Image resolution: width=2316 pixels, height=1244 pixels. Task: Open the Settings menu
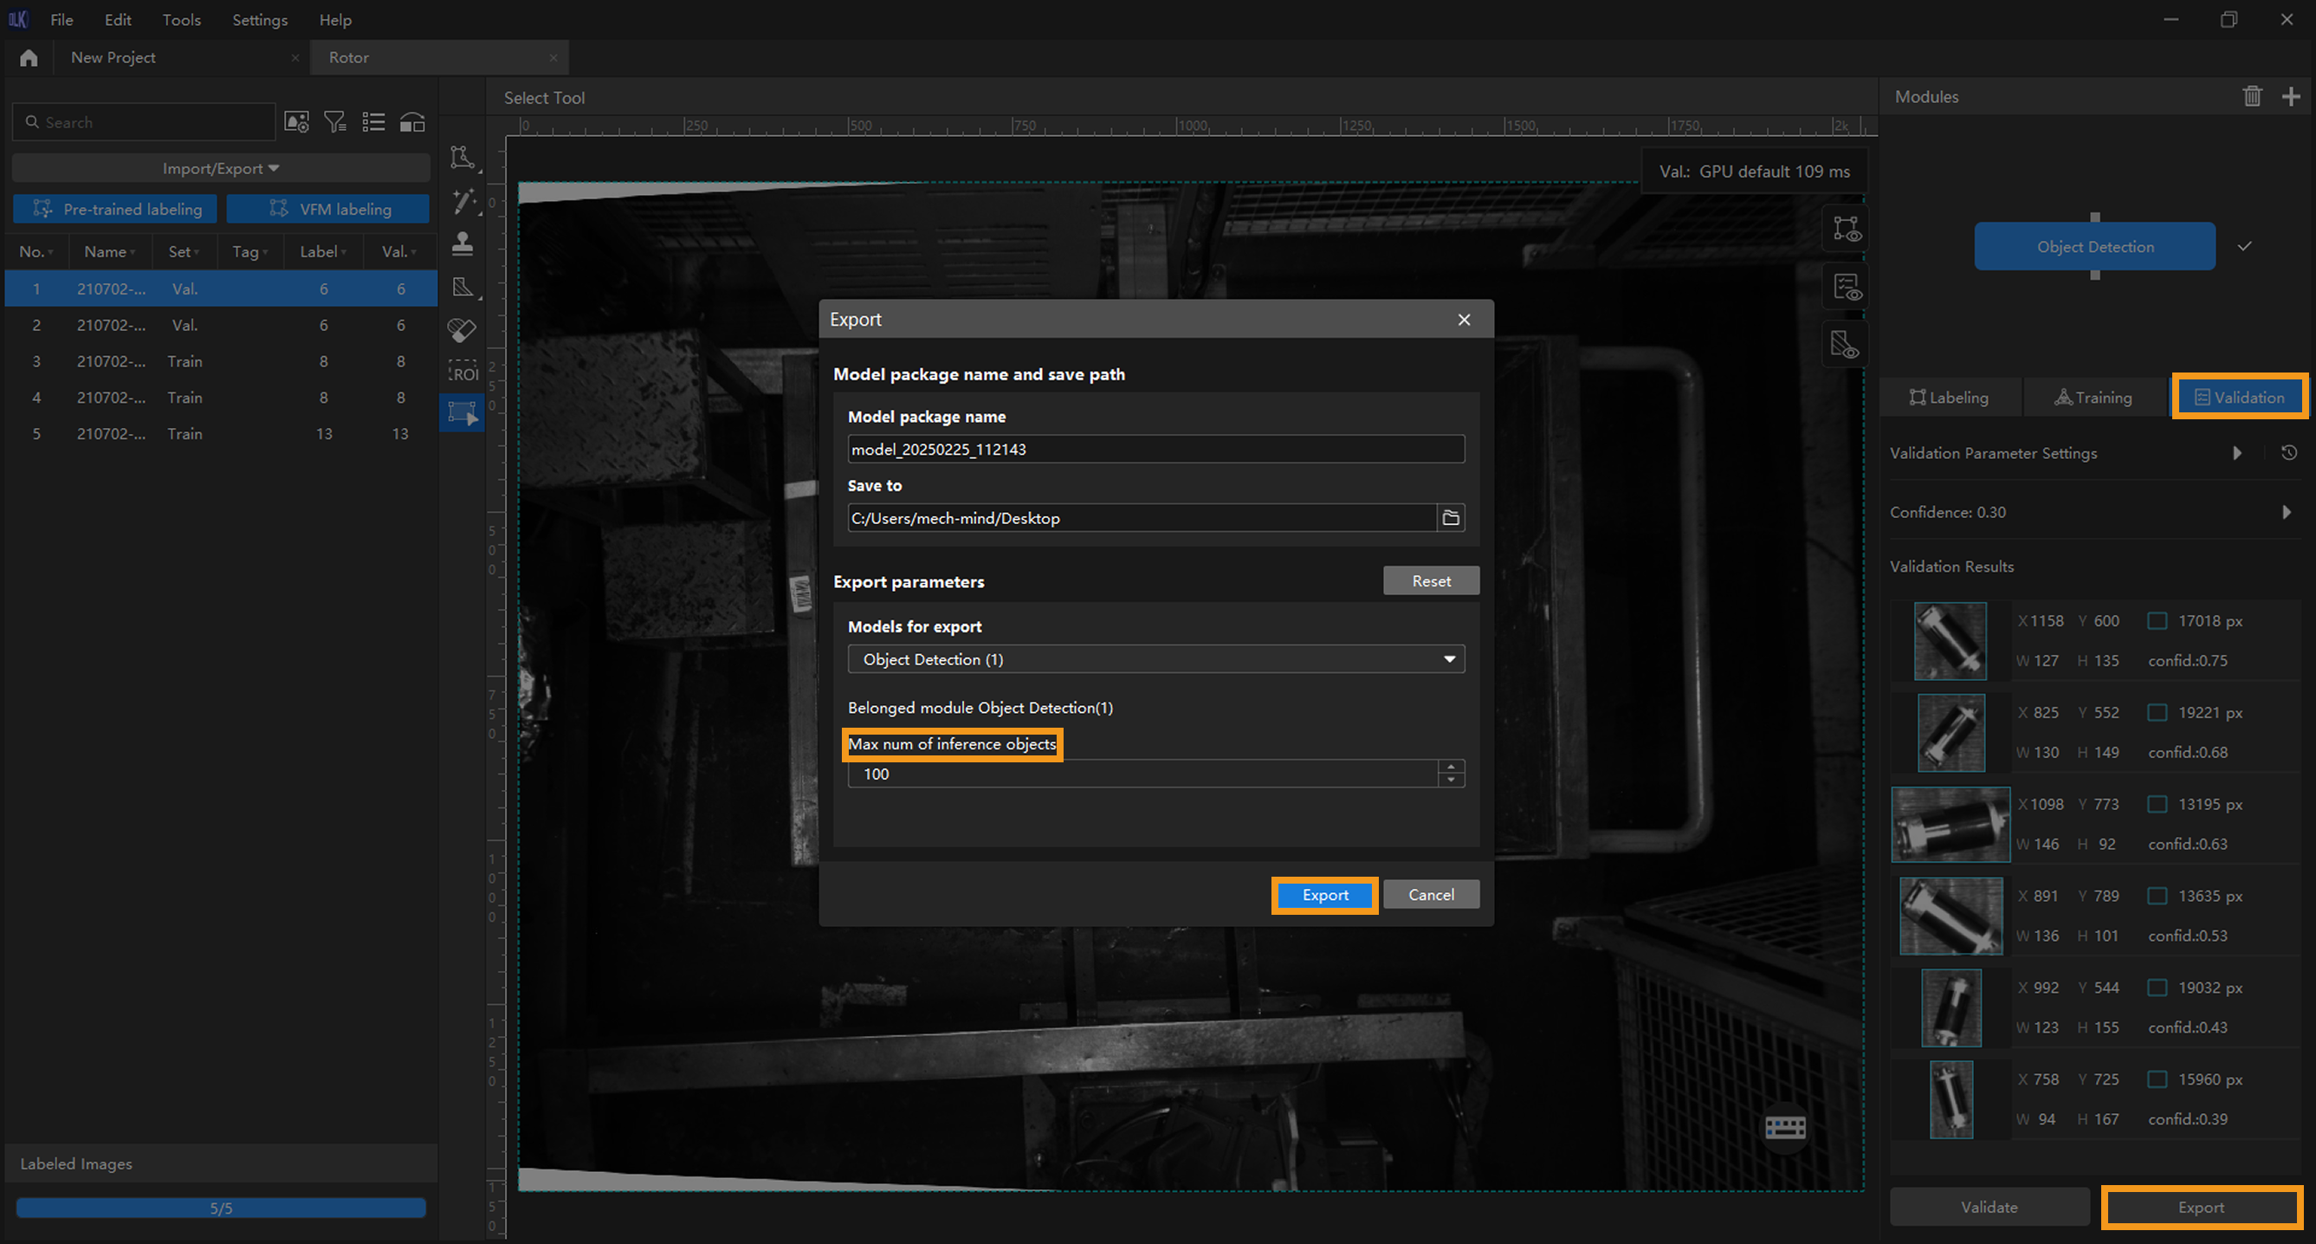point(260,19)
